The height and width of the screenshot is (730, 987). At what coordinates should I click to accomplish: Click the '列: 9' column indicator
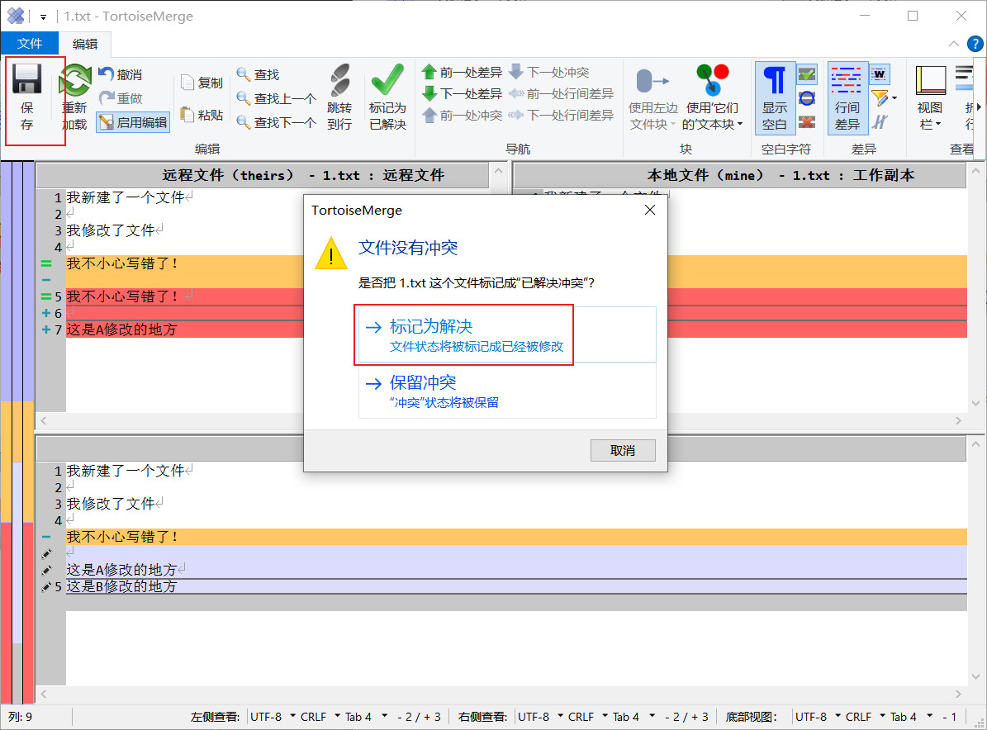(20, 717)
